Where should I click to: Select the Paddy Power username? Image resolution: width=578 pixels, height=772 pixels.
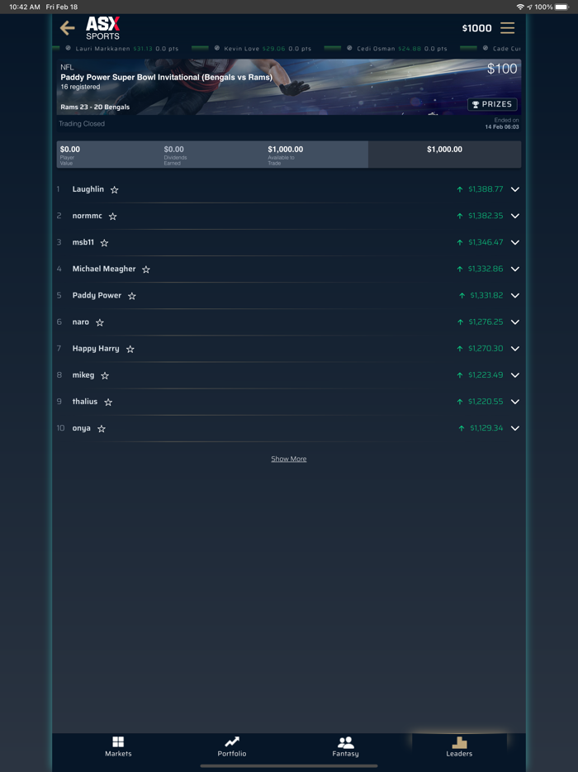coord(97,295)
